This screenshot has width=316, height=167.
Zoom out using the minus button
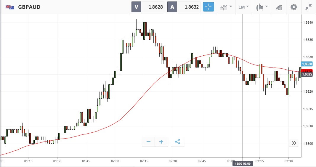pyautogui.click(x=149, y=142)
